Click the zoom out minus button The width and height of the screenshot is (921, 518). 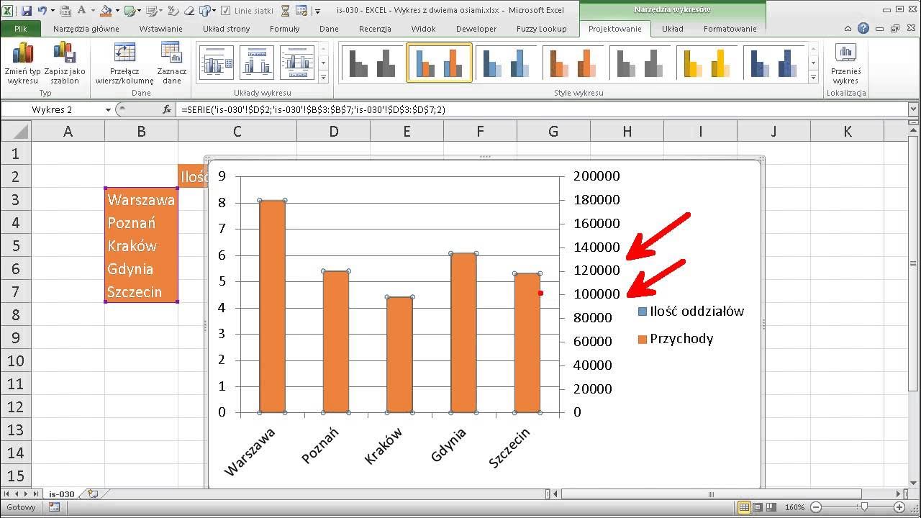[816, 507]
